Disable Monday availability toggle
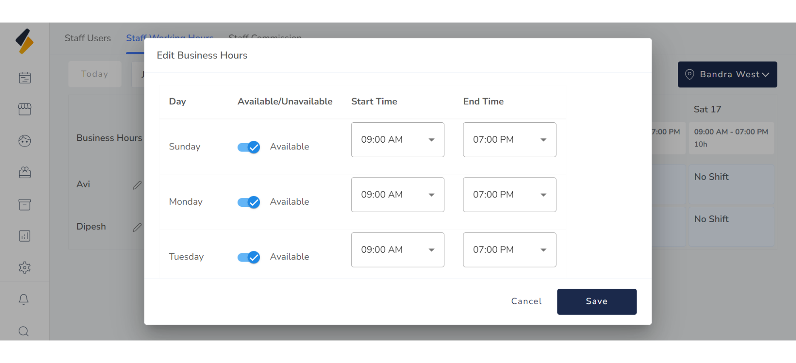Image resolution: width=796 pixels, height=363 pixels. point(249,202)
